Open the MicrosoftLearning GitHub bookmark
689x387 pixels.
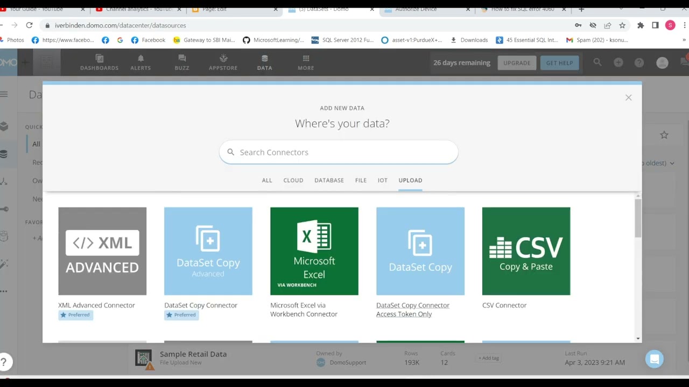(x=273, y=40)
